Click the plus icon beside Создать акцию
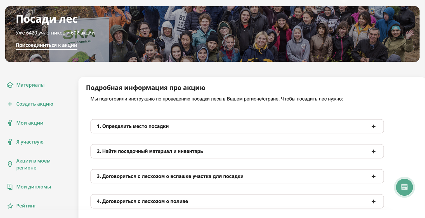Viewport: 425px width, 218px height. (10, 104)
